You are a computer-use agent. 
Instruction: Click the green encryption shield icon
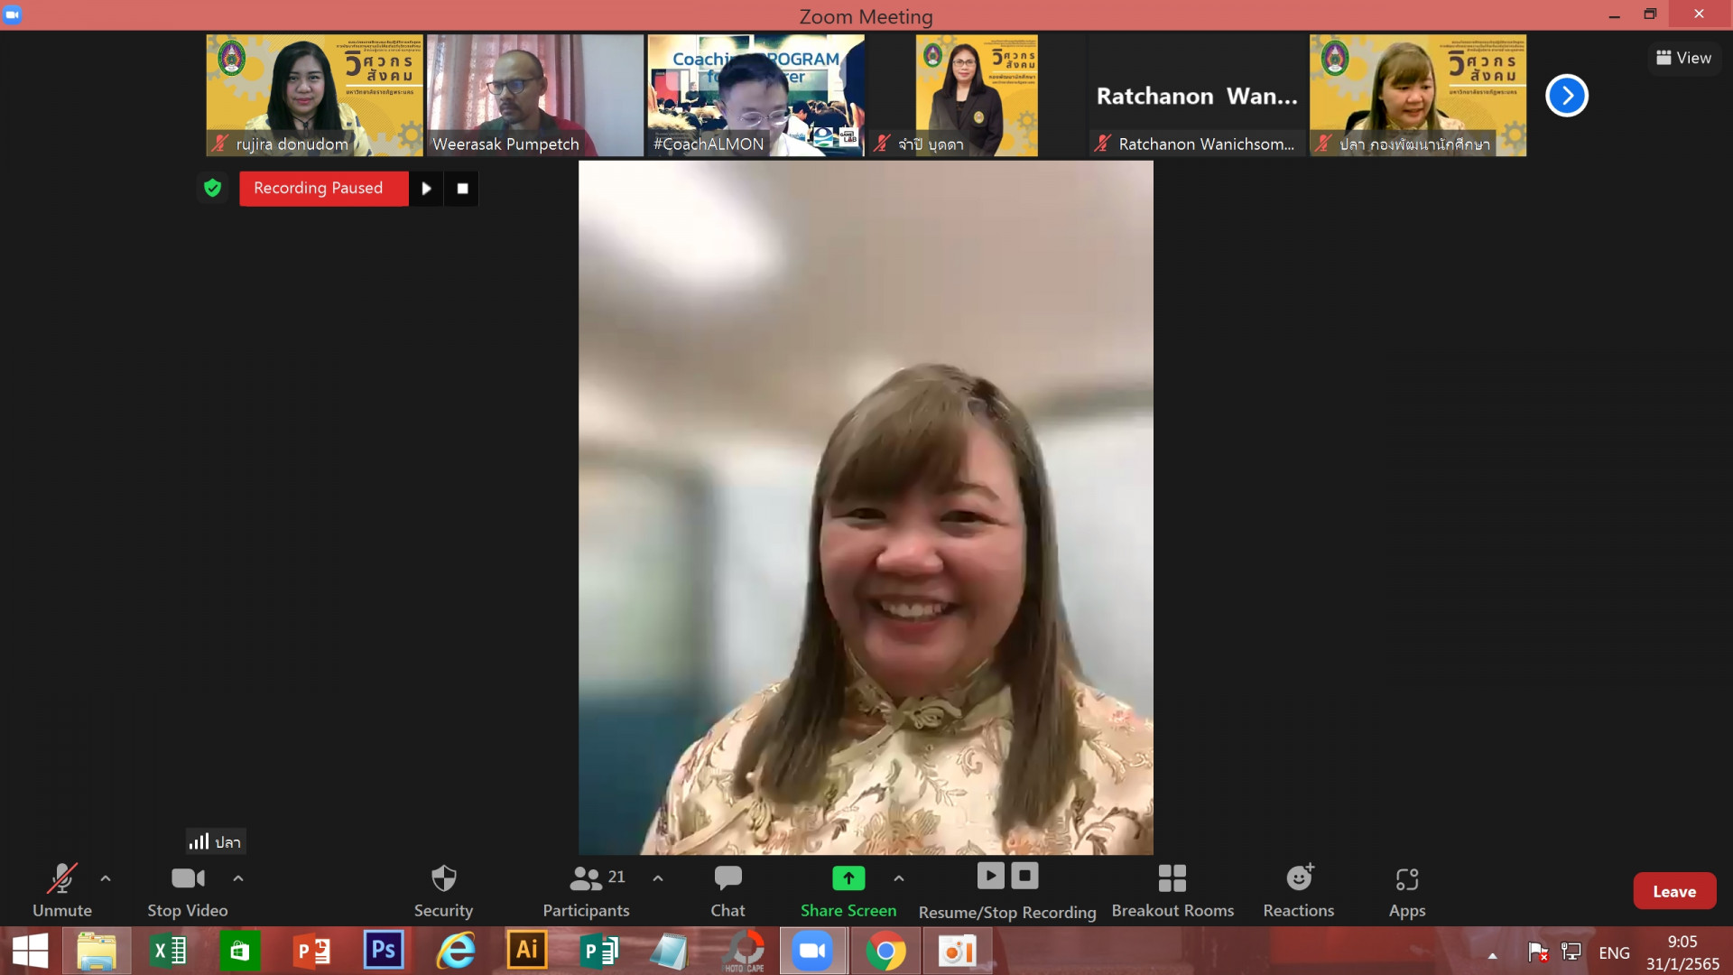pos(213,188)
